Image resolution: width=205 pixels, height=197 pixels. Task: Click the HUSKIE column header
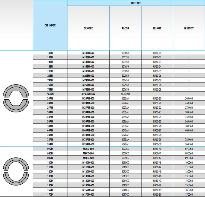click(x=157, y=28)
